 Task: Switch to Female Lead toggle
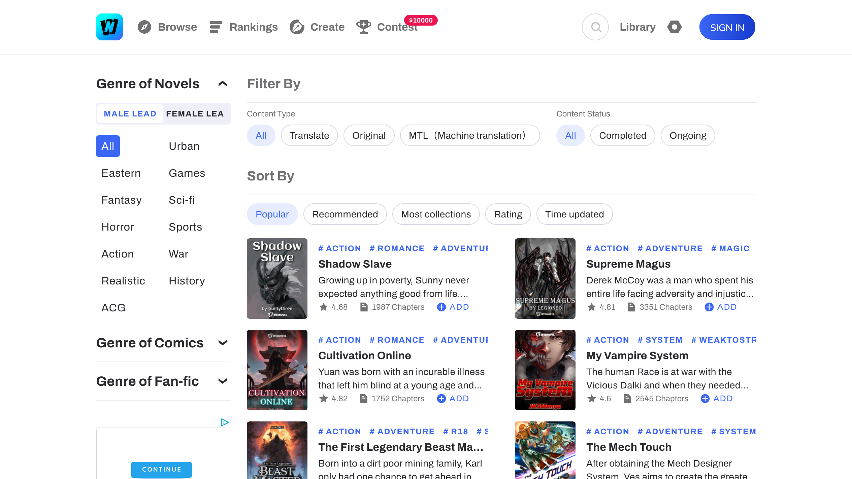195,114
